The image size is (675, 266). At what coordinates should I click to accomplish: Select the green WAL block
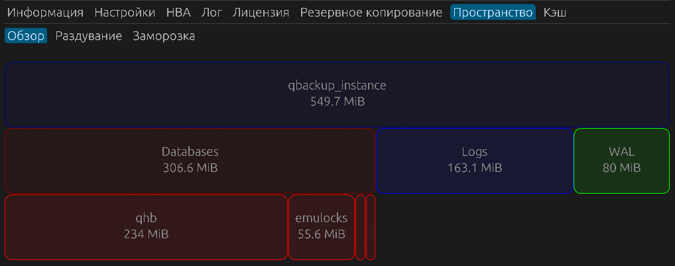621,160
